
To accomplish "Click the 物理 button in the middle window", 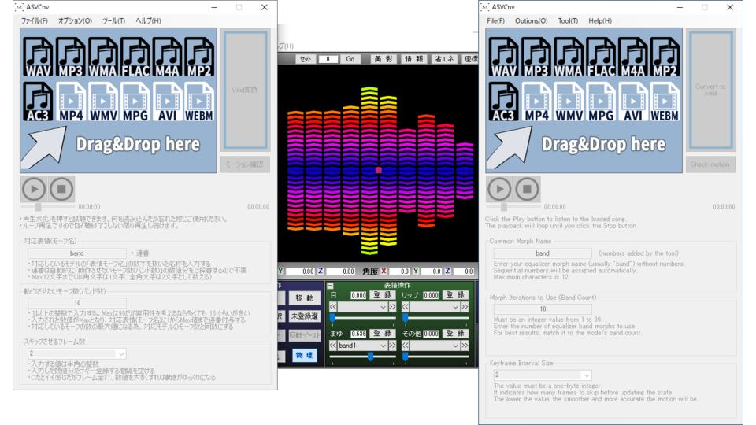I will point(304,355).
